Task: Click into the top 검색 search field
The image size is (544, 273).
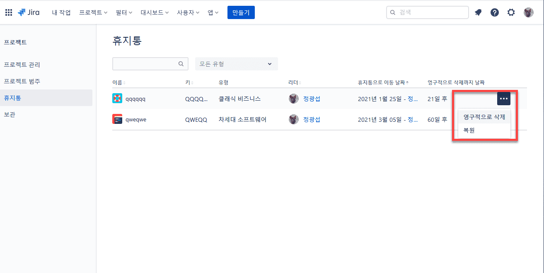Action: [428, 12]
